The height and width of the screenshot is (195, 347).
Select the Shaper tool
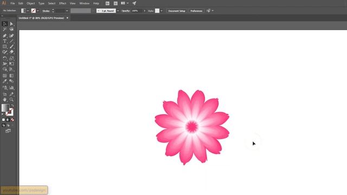click(5, 52)
